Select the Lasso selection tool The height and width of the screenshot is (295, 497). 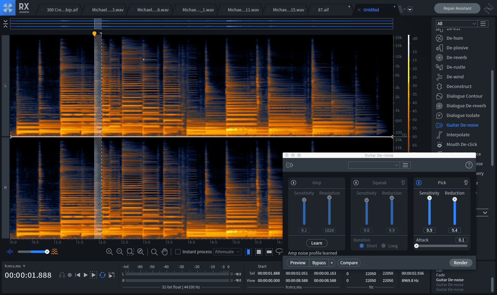[x=279, y=251]
